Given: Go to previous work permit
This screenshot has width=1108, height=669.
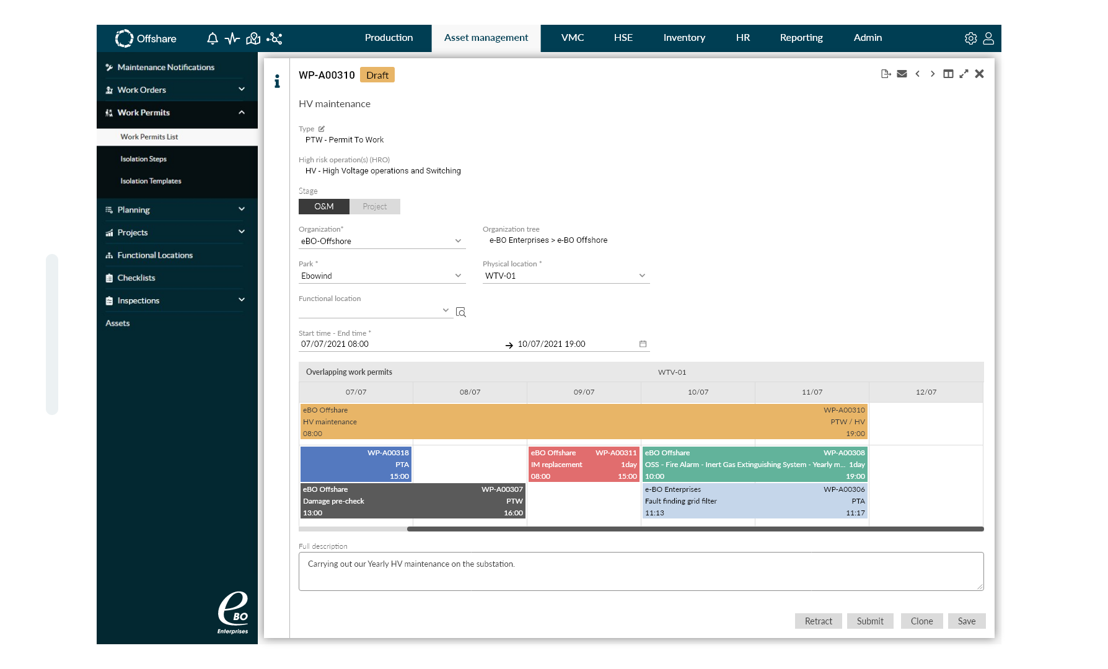Looking at the screenshot, I should point(918,74).
